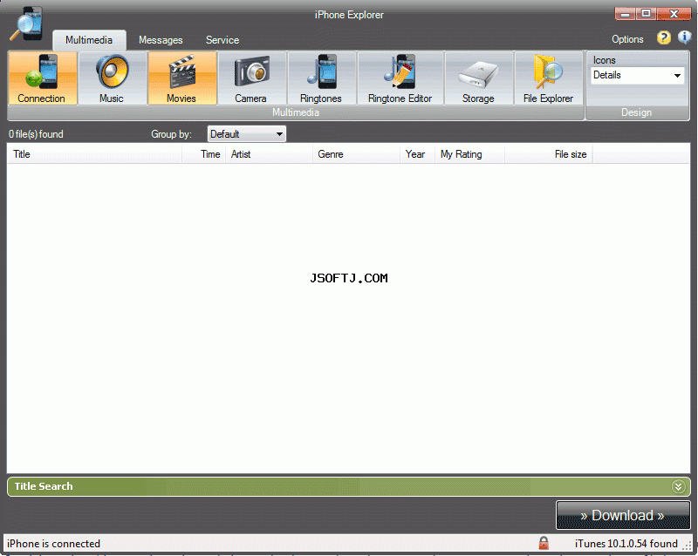Switch to the Multimedia tab
Screen dimensions: 698x556
click(x=89, y=40)
